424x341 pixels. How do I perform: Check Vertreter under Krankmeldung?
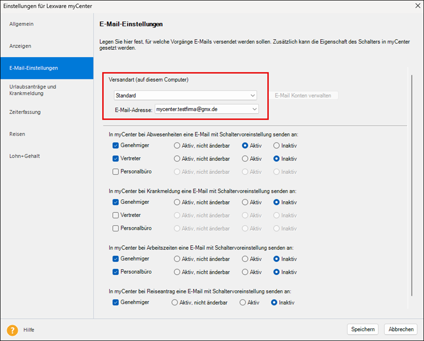(116, 215)
